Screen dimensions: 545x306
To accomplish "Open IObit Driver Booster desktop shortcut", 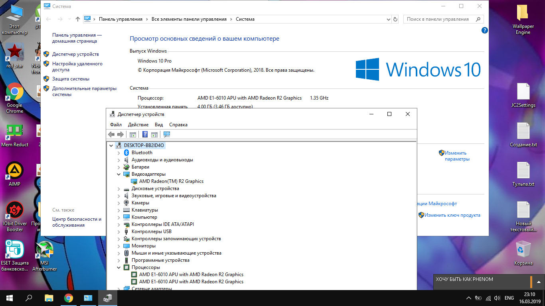I will 15,216.
